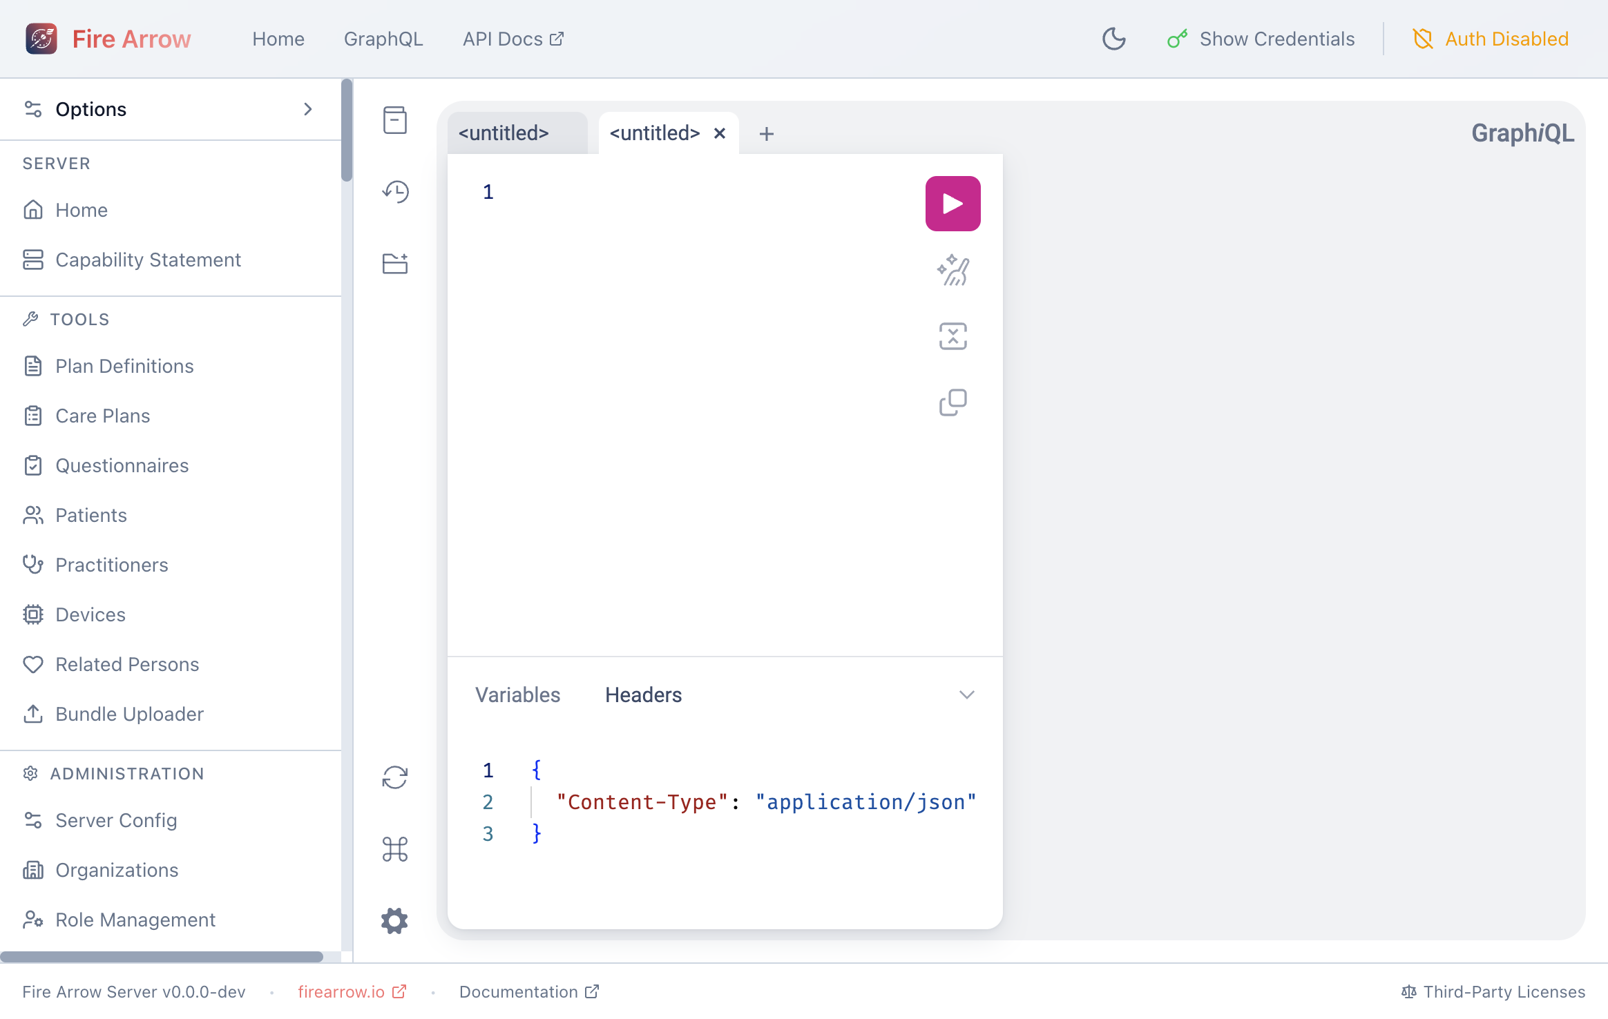This screenshot has width=1608, height=1019.
Task: Merge fragments into the operation definition
Action: (x=953, y=336)
